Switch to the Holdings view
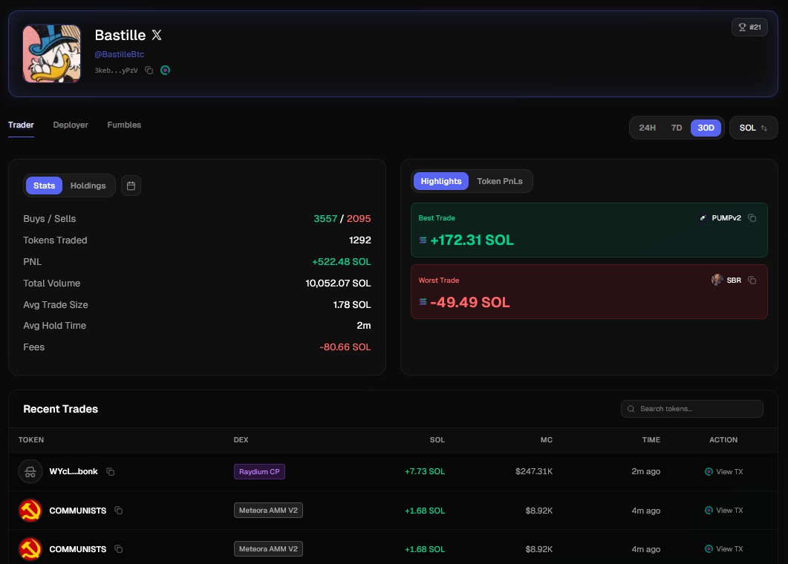788x564 pixels. pyautogui.click(x=88, y=186)
